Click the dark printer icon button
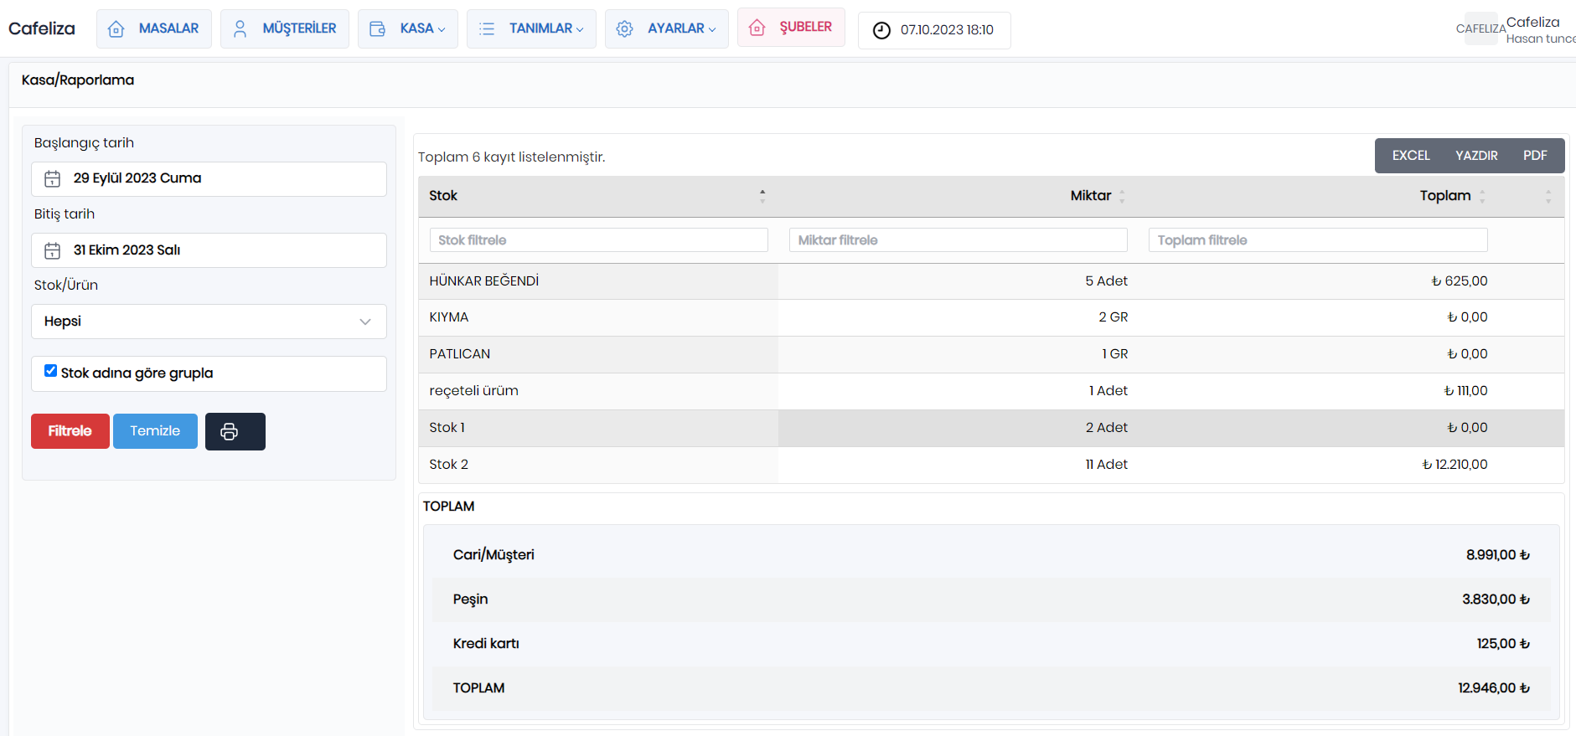Image resolution: width=1576 pixels, height=736 pixels. pos(235,431)
